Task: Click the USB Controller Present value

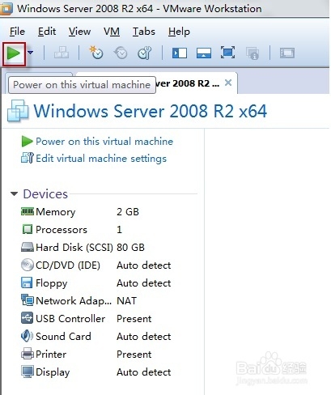Action: point(134,319)
